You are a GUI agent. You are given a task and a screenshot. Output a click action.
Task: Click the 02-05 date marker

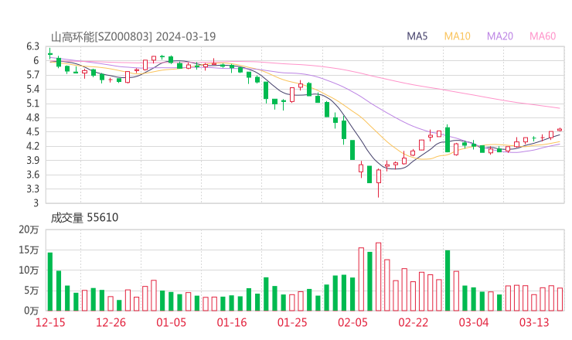pyautogui.click(x=352, y=322)
